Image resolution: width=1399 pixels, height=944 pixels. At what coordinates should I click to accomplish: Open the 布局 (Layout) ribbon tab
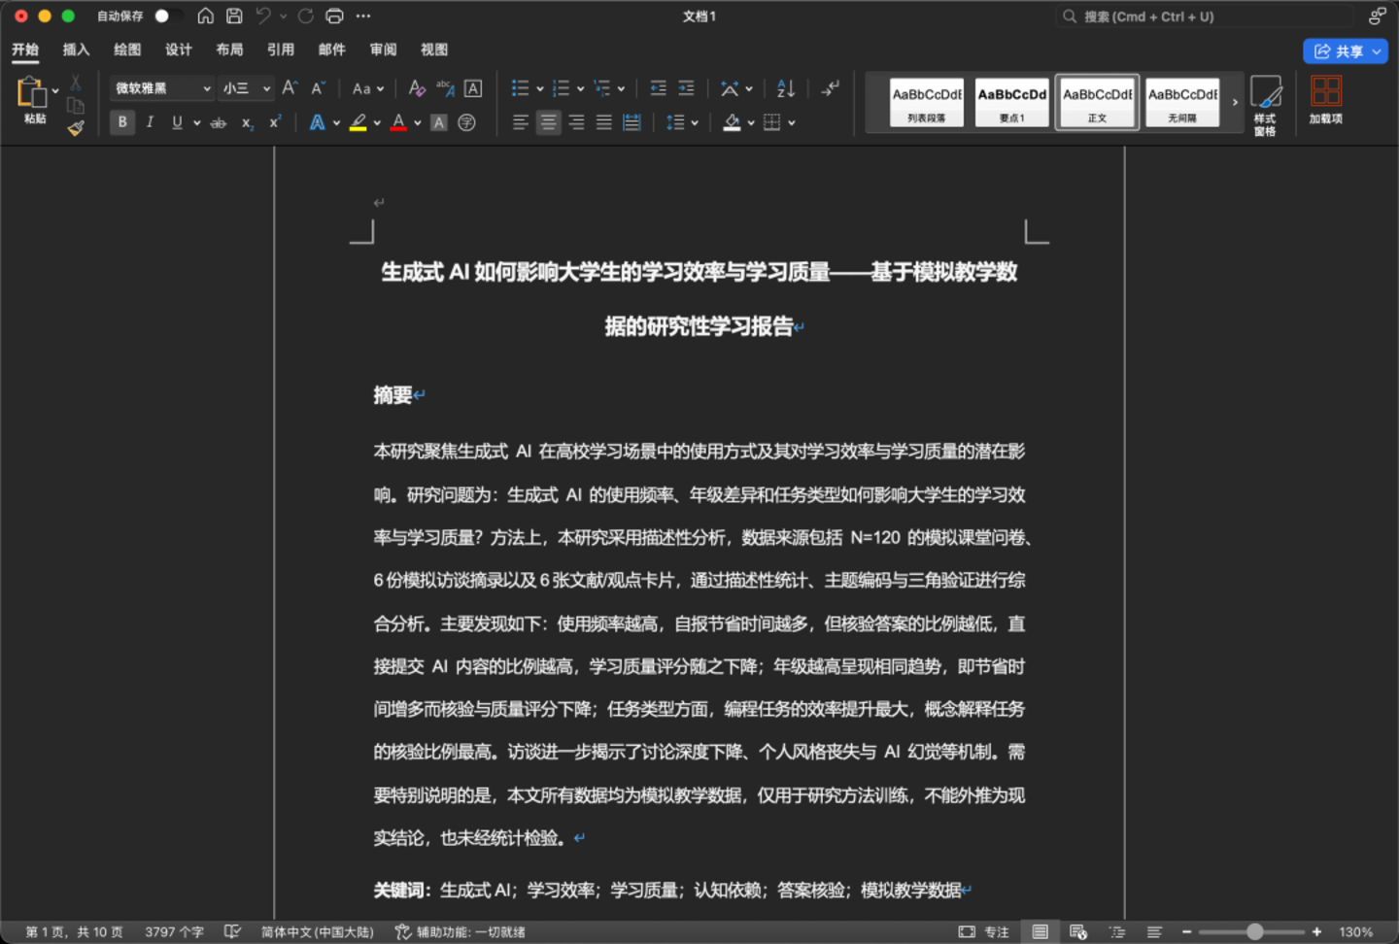[x=229, y=50]
